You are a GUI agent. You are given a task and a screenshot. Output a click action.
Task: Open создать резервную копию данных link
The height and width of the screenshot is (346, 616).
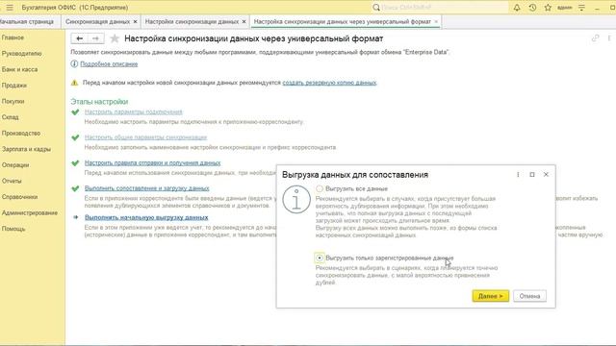pos(329,83)
